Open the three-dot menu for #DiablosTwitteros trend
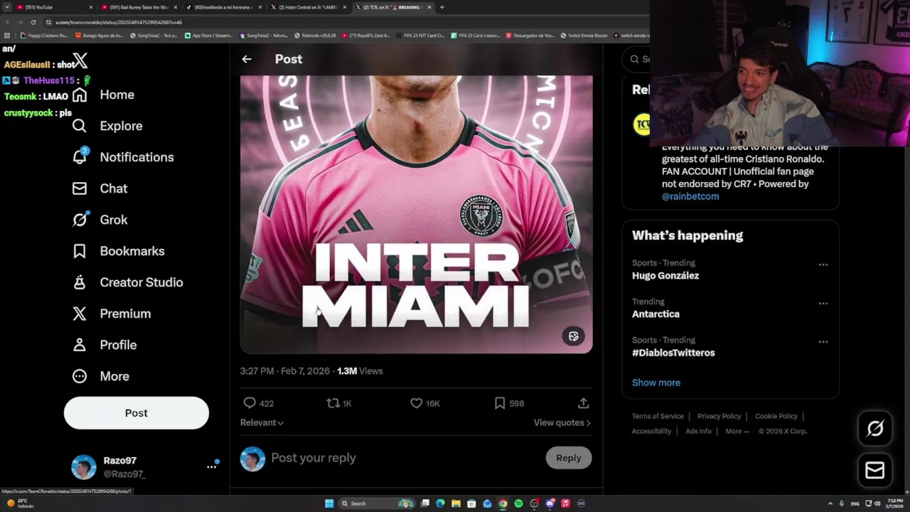 [x=823, y=341]
